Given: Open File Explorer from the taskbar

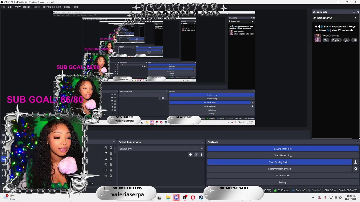Looking at the screenshot, I should click(168, 198).
